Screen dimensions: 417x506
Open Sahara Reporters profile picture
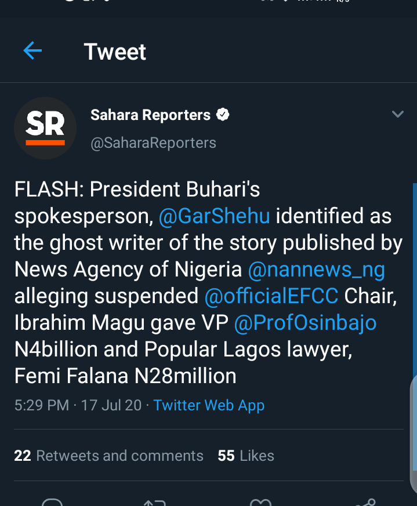click(x=45, y=128)
